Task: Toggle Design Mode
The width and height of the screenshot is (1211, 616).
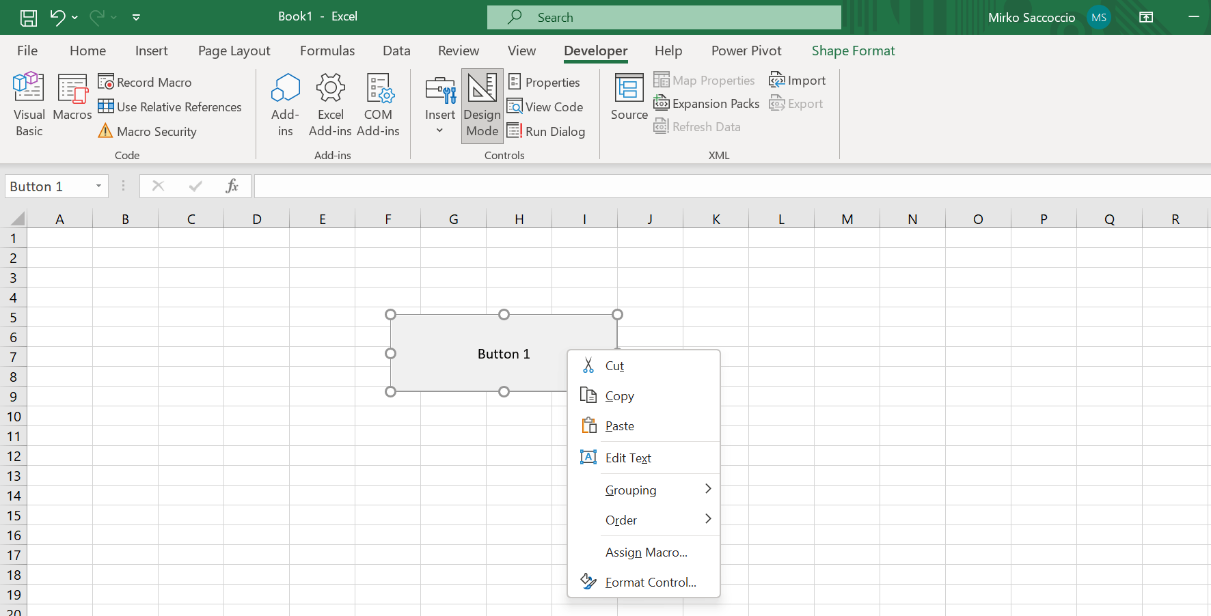Action: click(x=482, y=106)
